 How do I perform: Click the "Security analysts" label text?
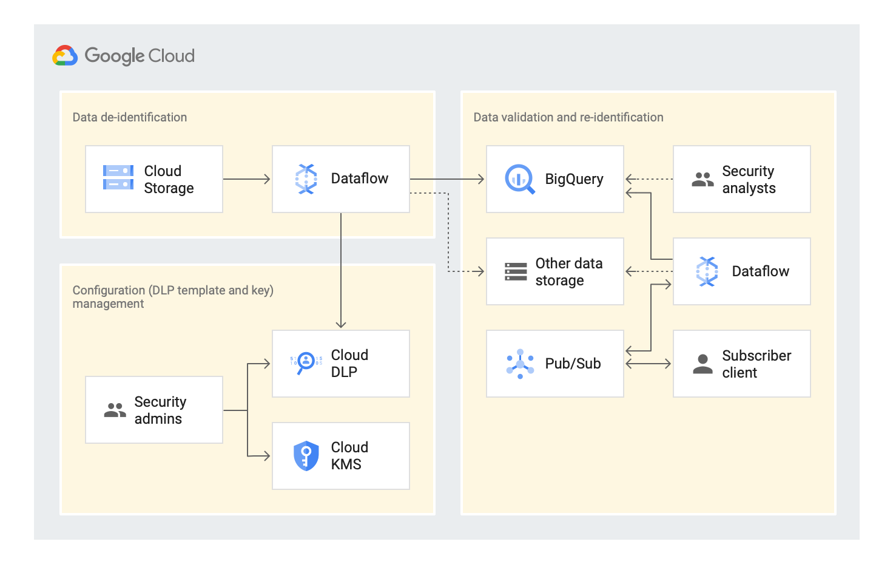[x=749, y=180]
